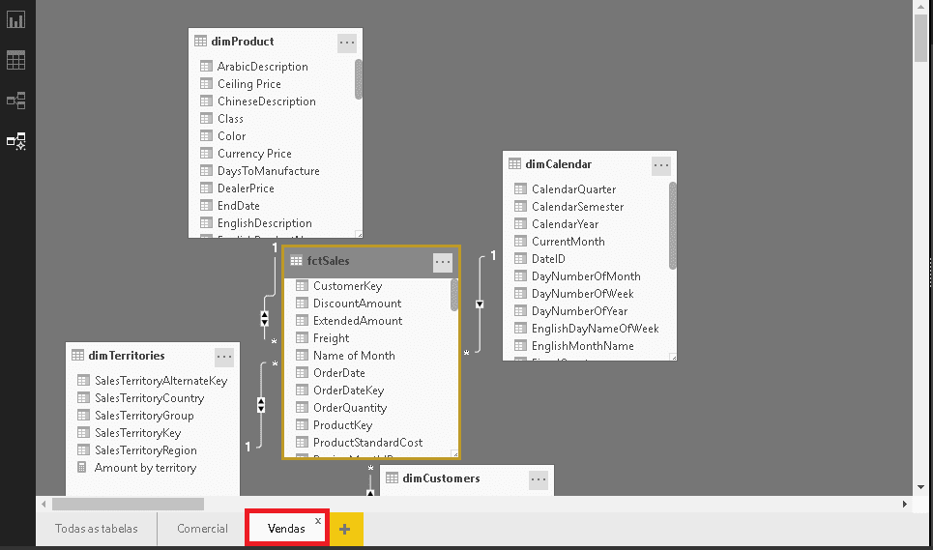This screenshot has width=933, height=550.
Task: Open dimProduct table options menu (...)
Action: coord(347,43)
